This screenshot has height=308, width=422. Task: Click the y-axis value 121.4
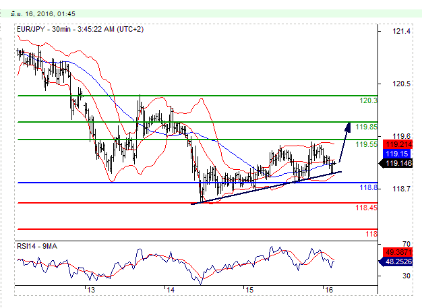[401, 31]
